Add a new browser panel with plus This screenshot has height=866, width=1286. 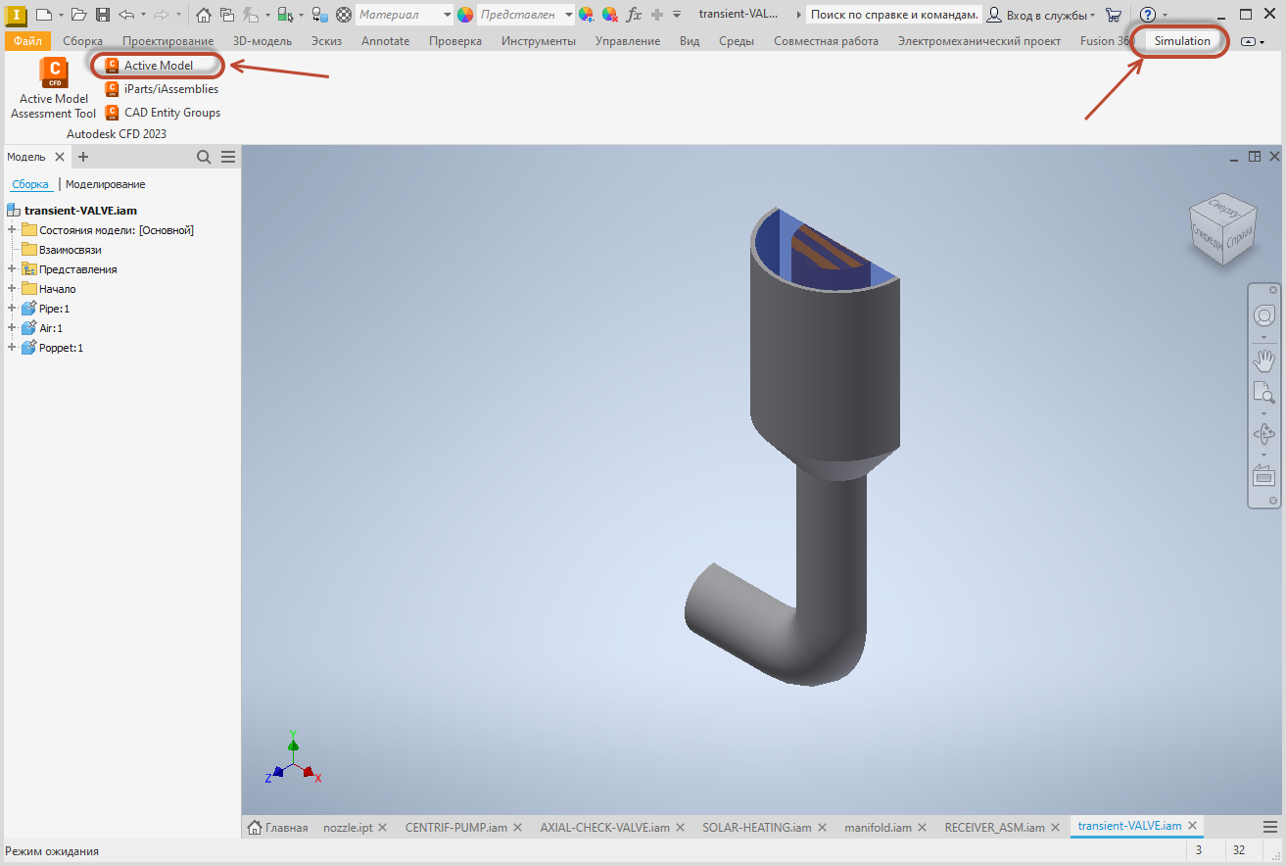pos(83,157)
